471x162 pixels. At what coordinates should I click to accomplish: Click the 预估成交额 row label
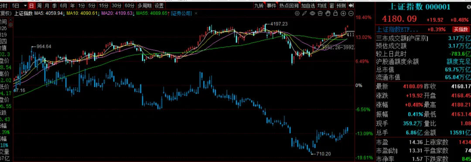click(391, 46)
